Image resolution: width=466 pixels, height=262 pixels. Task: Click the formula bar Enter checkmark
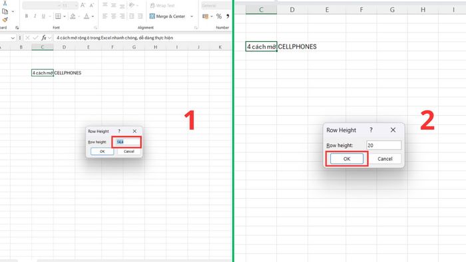tap(36, 38)
